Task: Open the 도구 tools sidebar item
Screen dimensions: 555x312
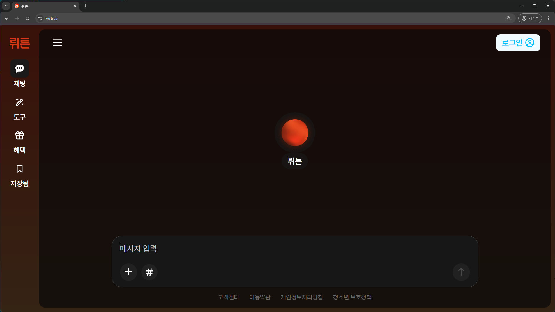Action: click(x=20, y=109)
